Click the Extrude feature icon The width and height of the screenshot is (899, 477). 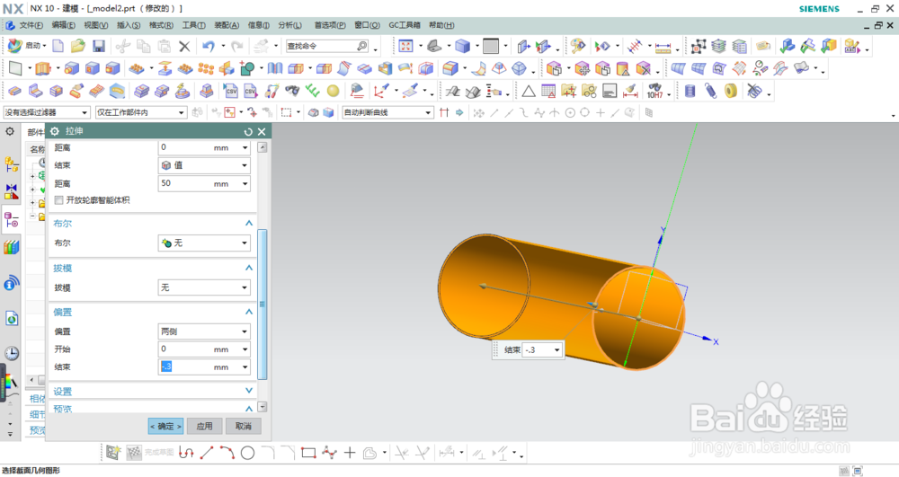pos(43,68)
